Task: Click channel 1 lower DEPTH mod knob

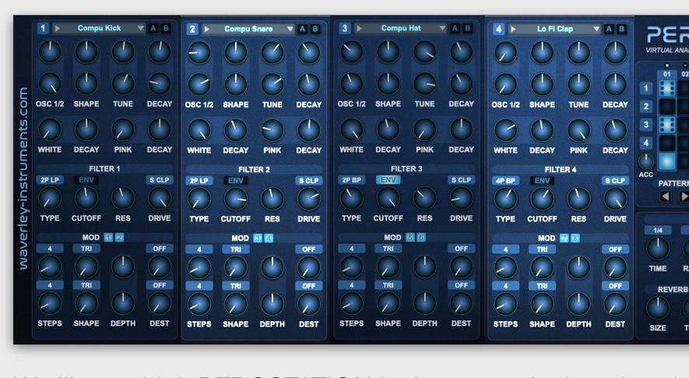Action: pyautogui.click(x=122, y=303)
